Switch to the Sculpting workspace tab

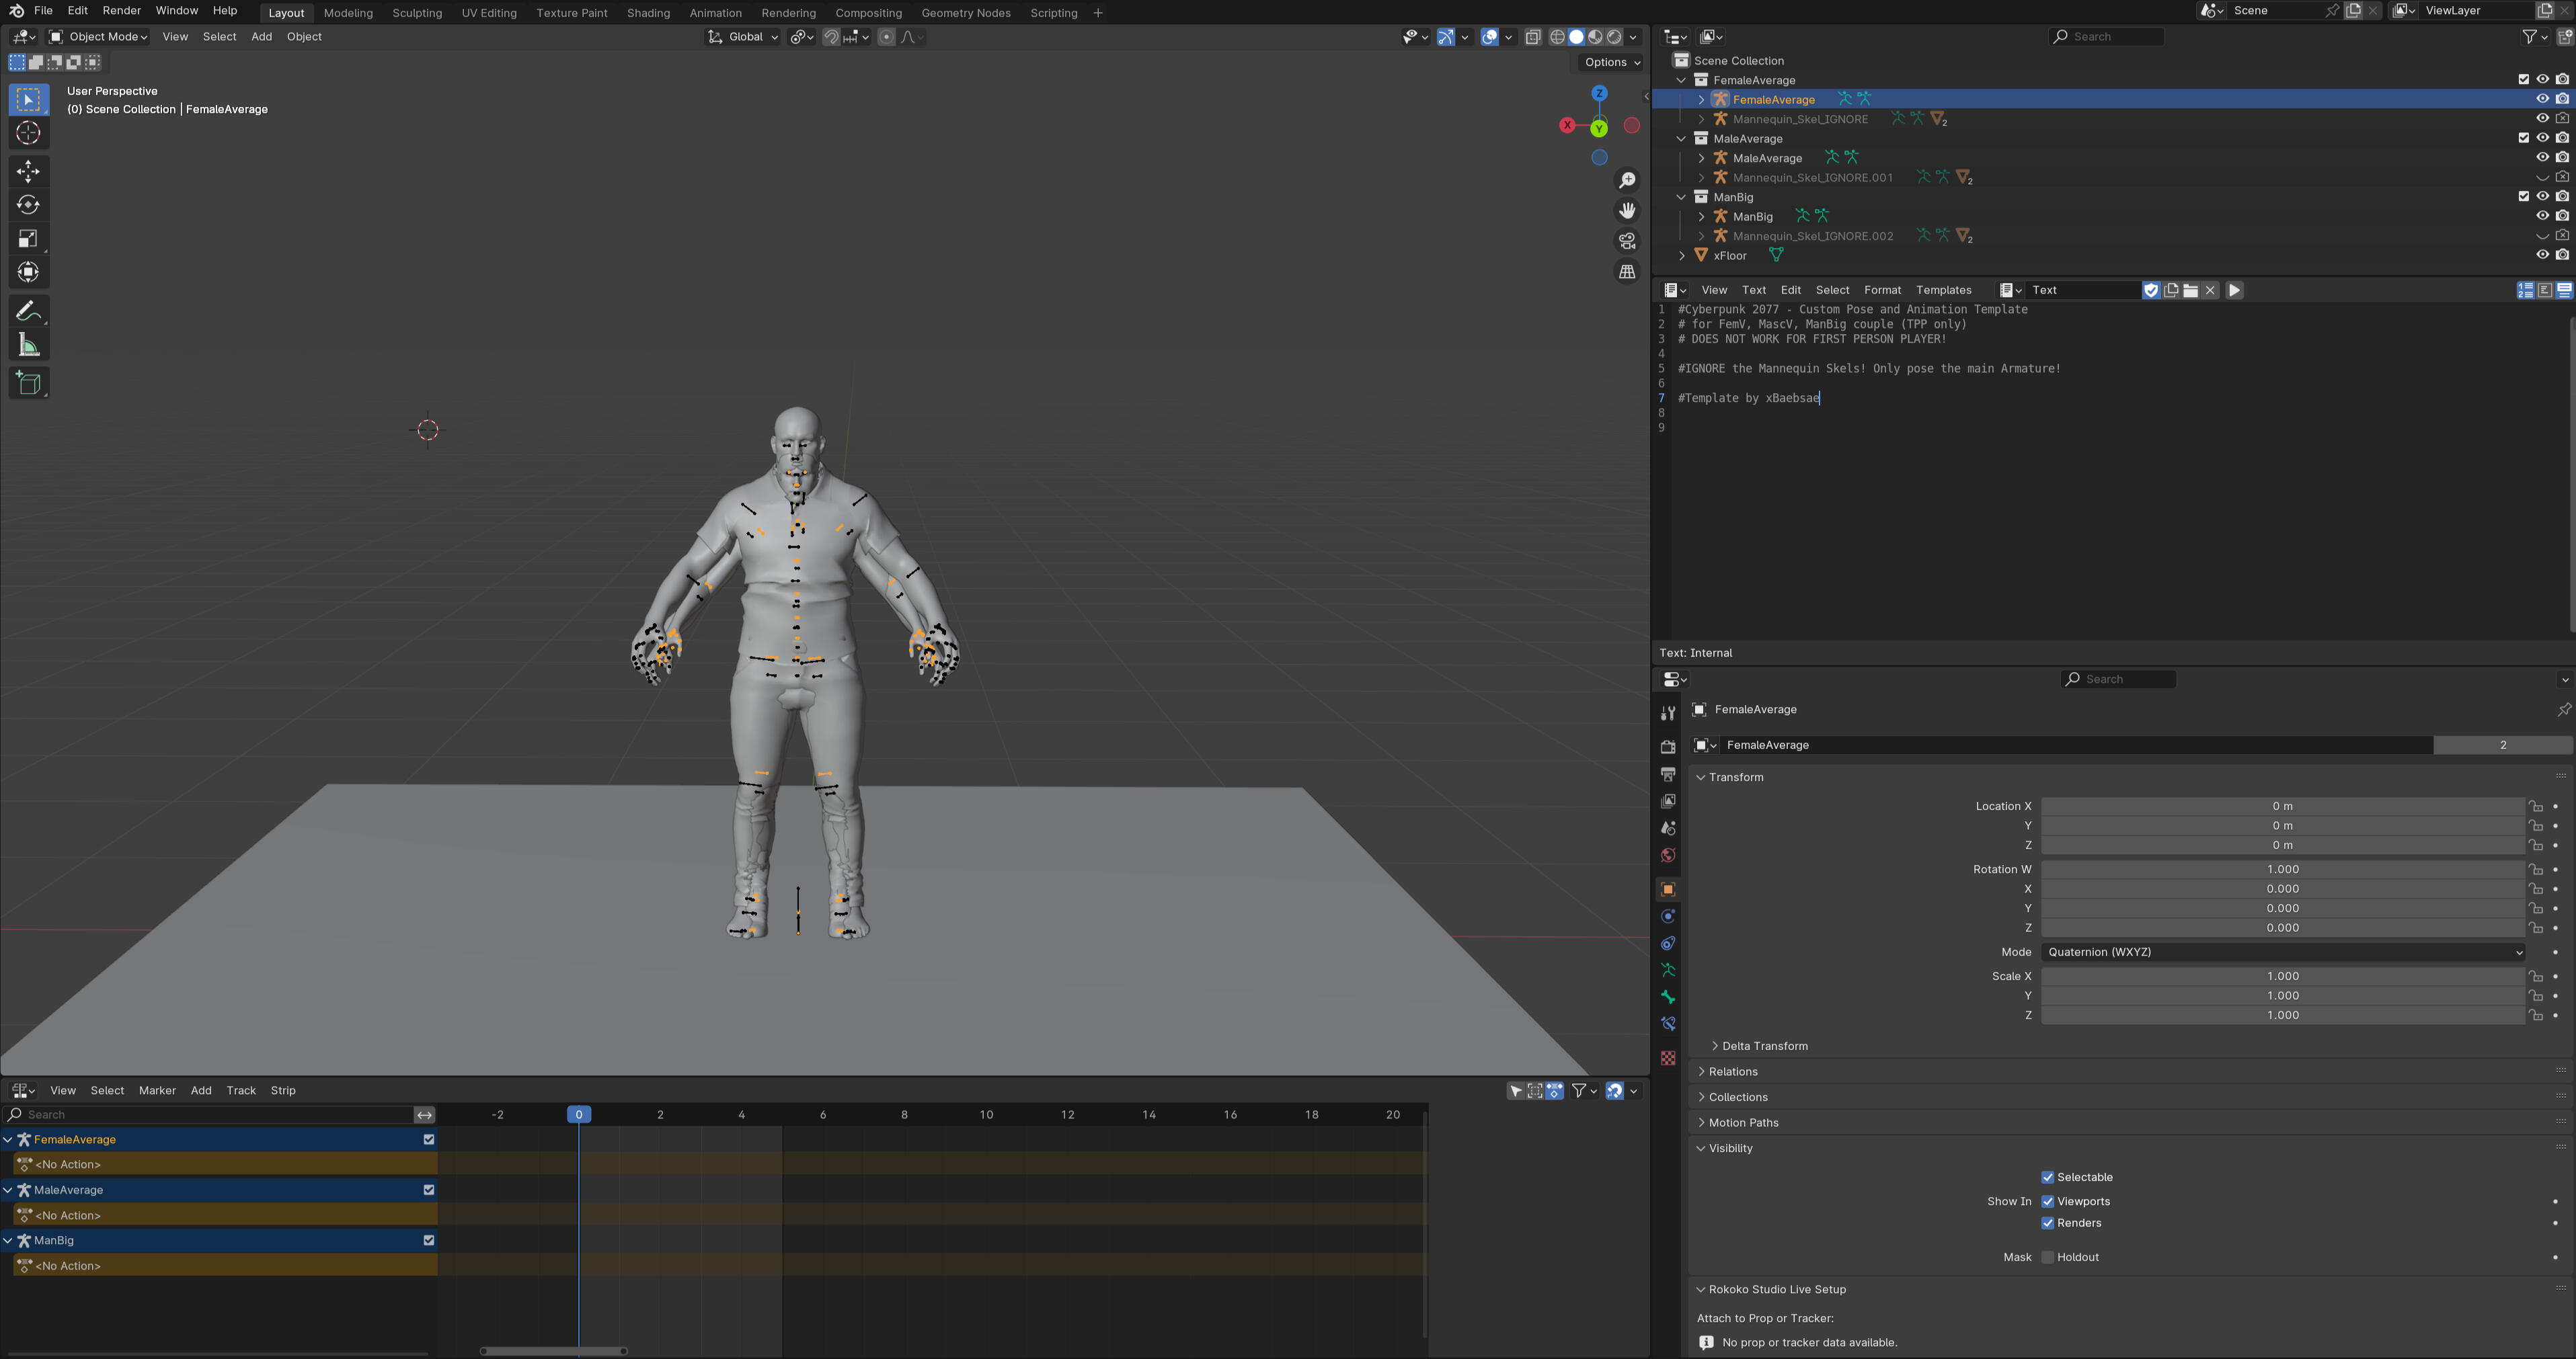pos(416,13)
